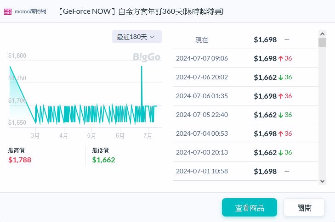The width and height of the screenshot is (335, 222).
Task: Click the 最低價 $1,662 value
Action: 103,160
